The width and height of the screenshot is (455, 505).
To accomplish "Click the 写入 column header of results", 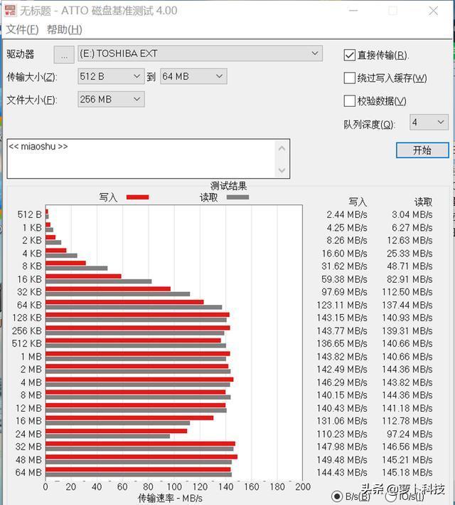I will point(358,202).
